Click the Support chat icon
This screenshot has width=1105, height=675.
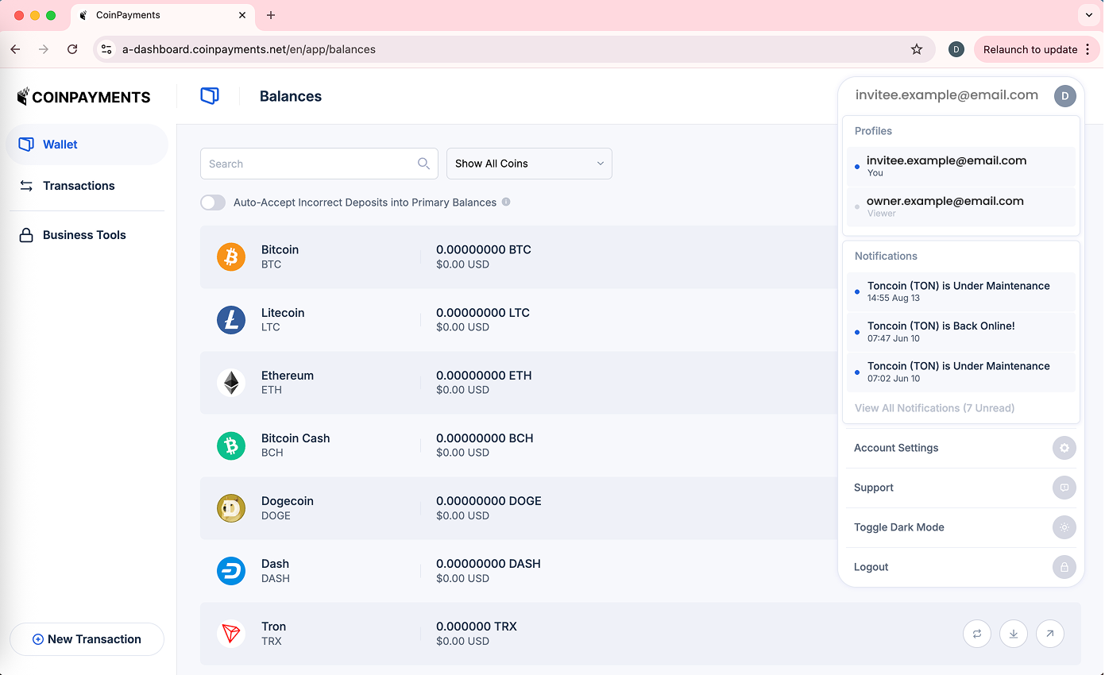point(1064,488)
